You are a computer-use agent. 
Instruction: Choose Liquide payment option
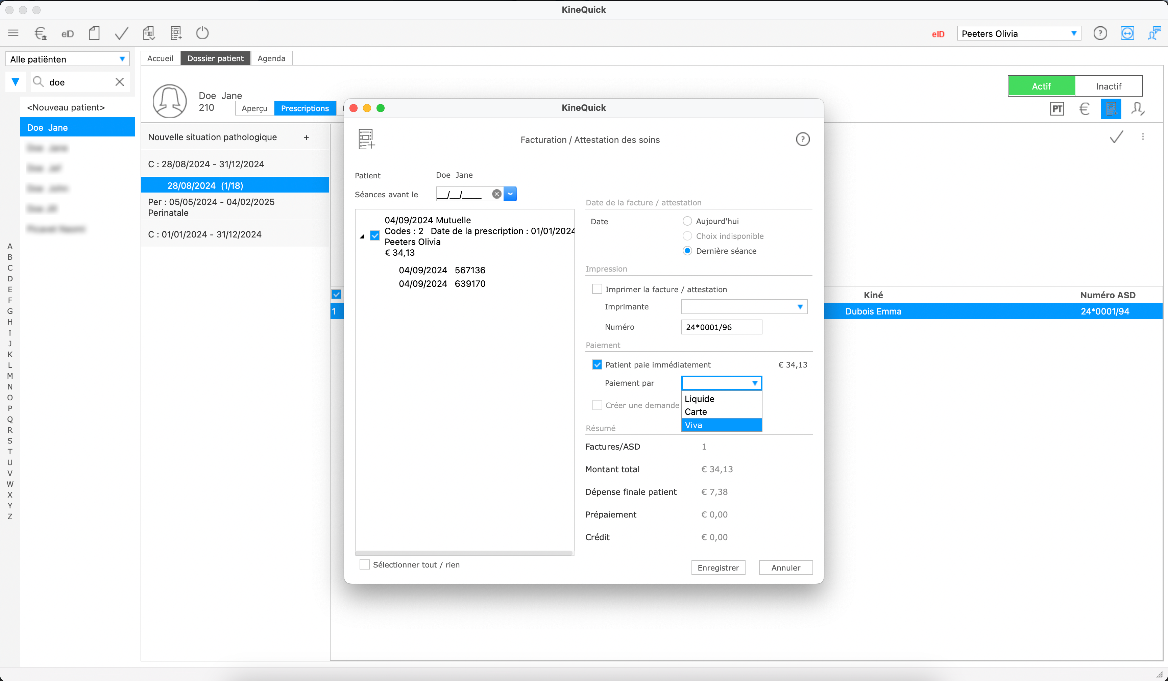721,399
